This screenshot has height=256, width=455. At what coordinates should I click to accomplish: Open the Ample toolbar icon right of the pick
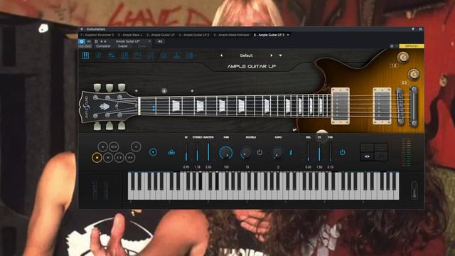[x=112, y=55]
